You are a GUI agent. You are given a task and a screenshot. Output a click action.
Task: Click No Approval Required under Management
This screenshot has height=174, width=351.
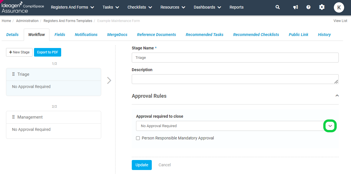pos(31,129)
